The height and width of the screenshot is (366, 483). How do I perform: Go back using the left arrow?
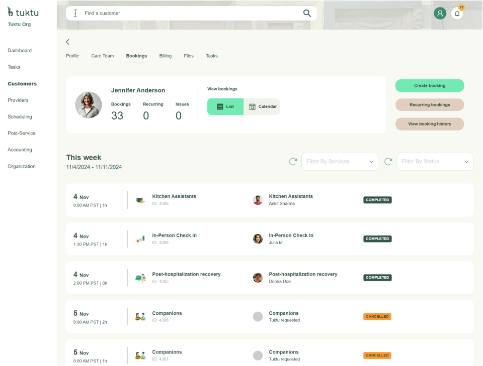[x=68, y=42]
